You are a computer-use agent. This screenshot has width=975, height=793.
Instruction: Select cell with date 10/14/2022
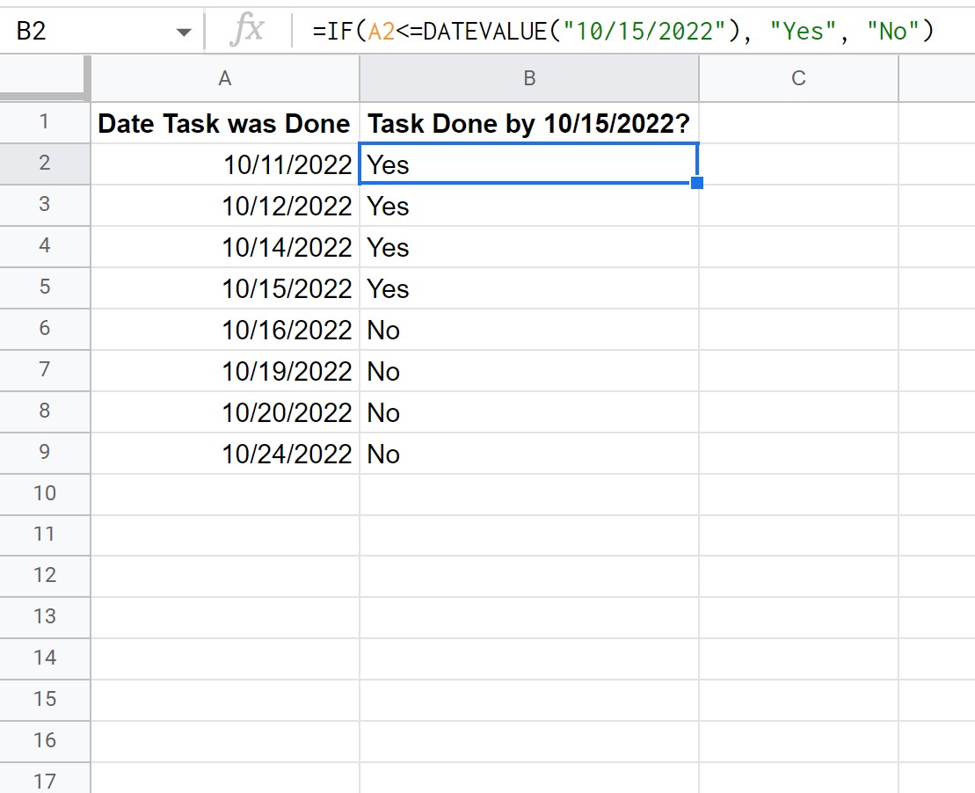click(x=225, y=247)
